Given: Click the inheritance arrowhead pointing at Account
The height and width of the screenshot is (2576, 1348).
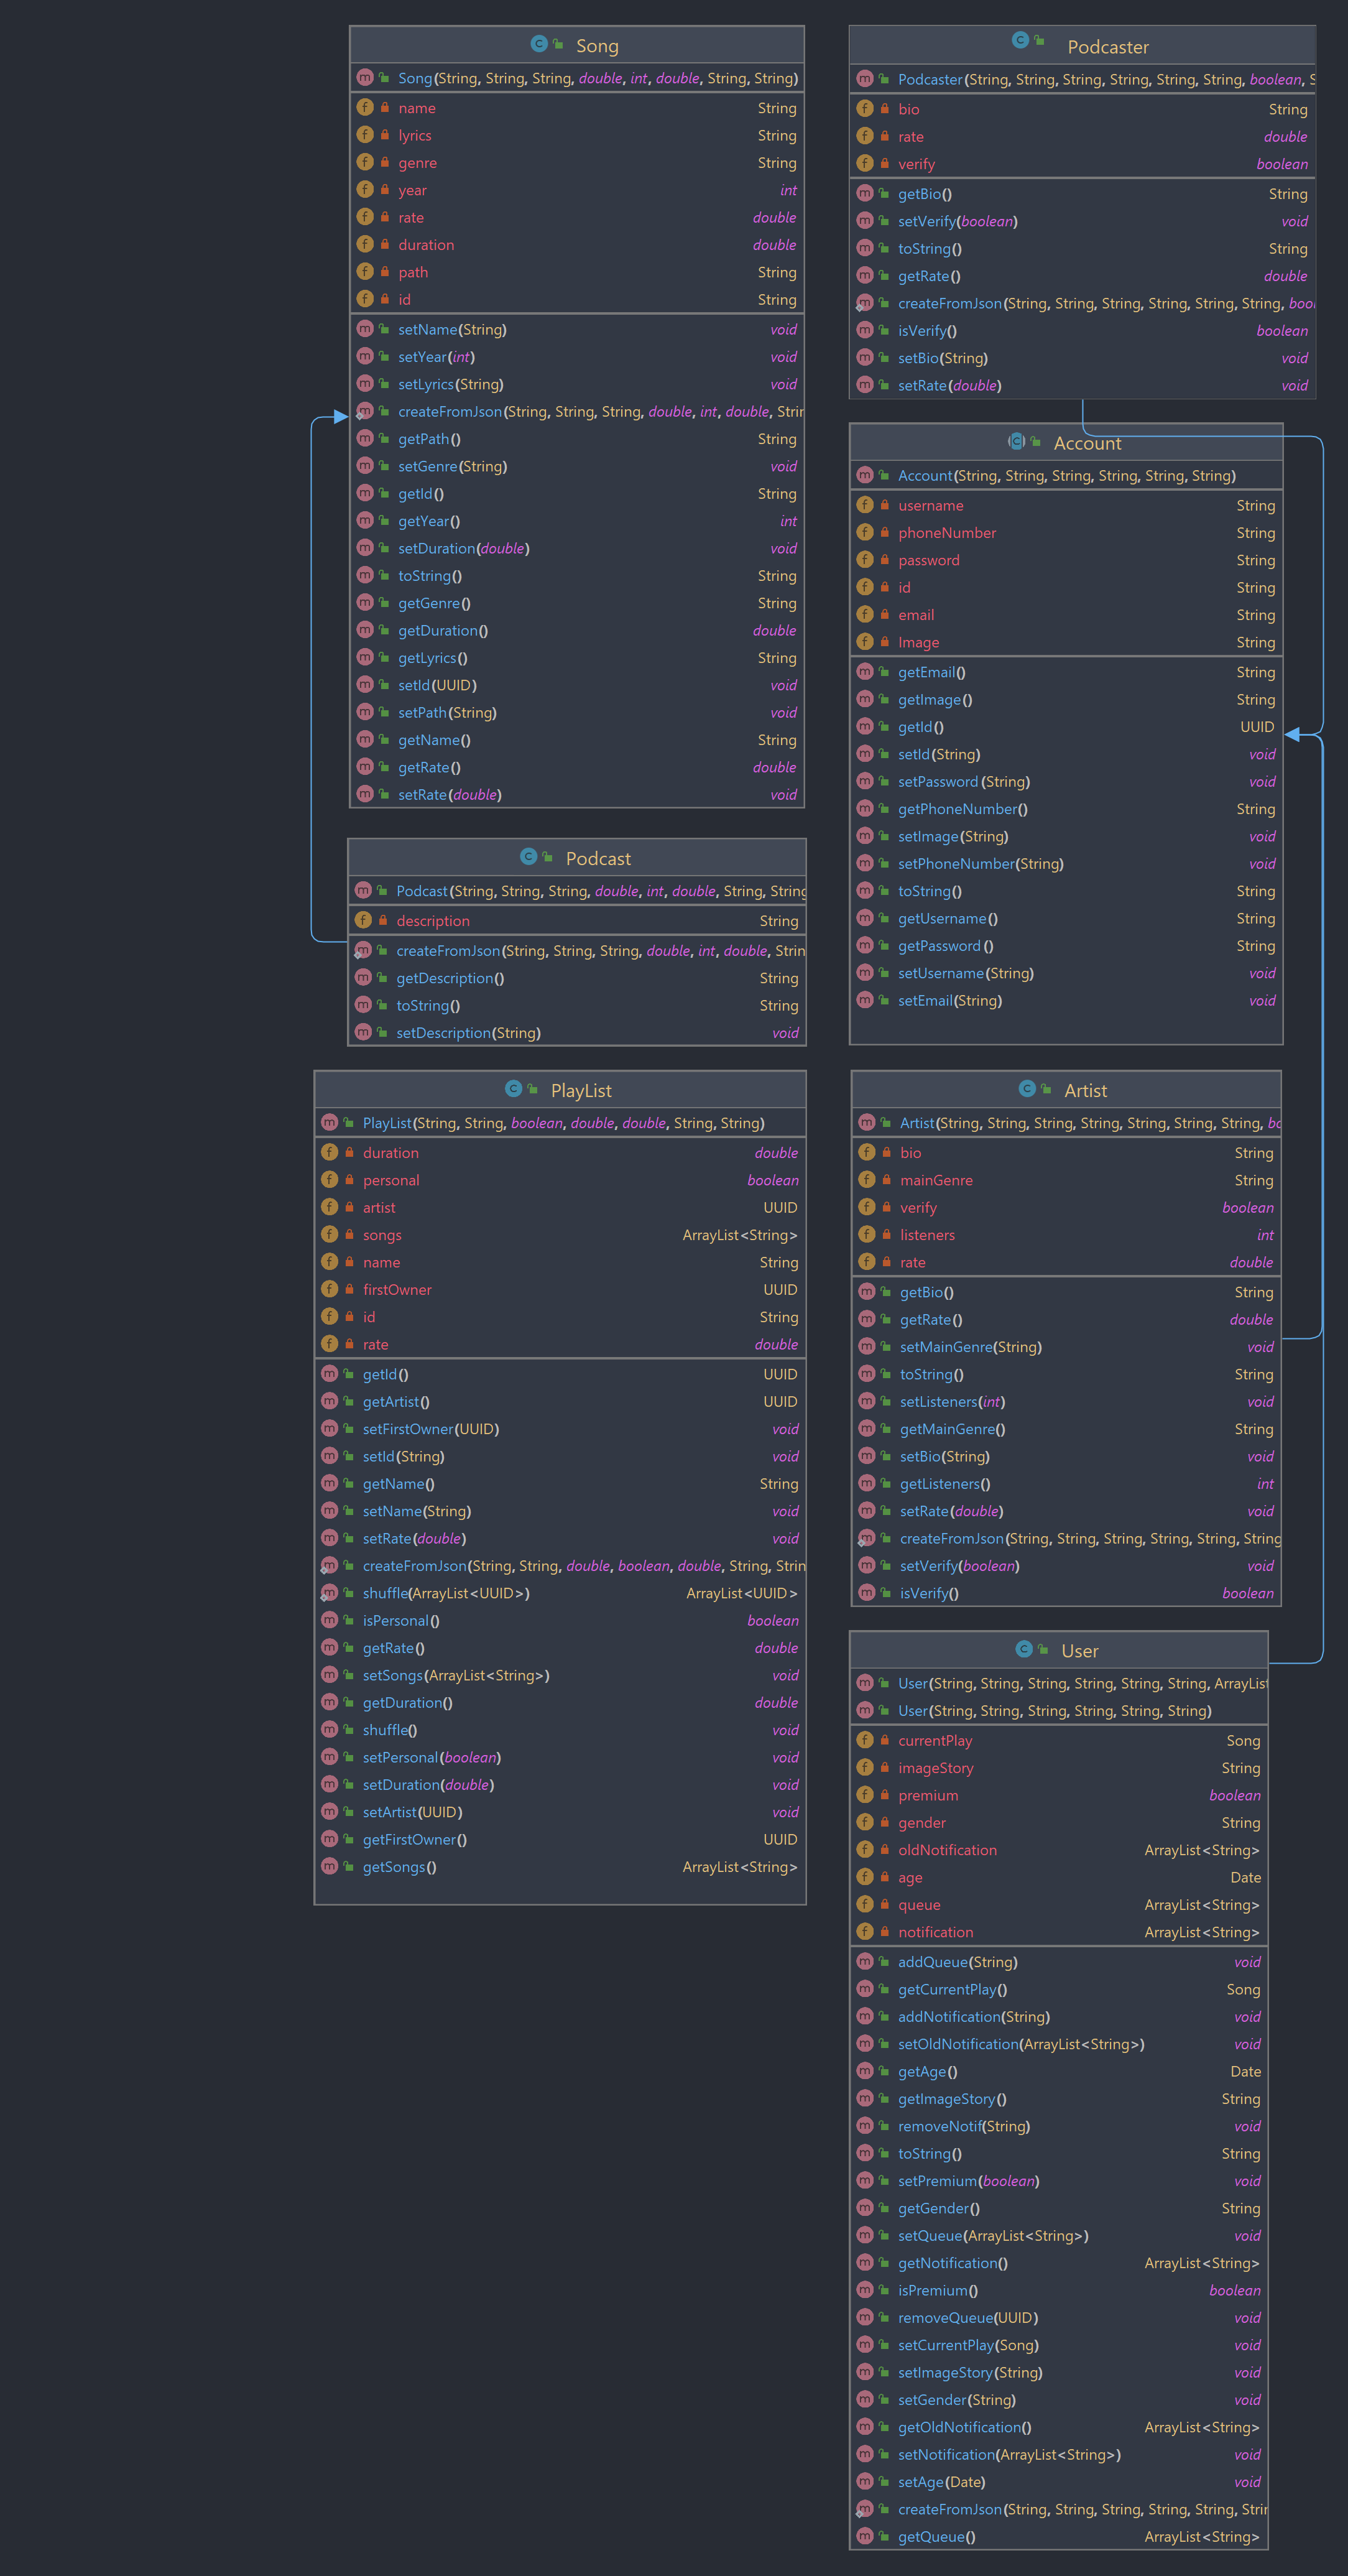Looking at the screenshot, I should (1292, 735).
